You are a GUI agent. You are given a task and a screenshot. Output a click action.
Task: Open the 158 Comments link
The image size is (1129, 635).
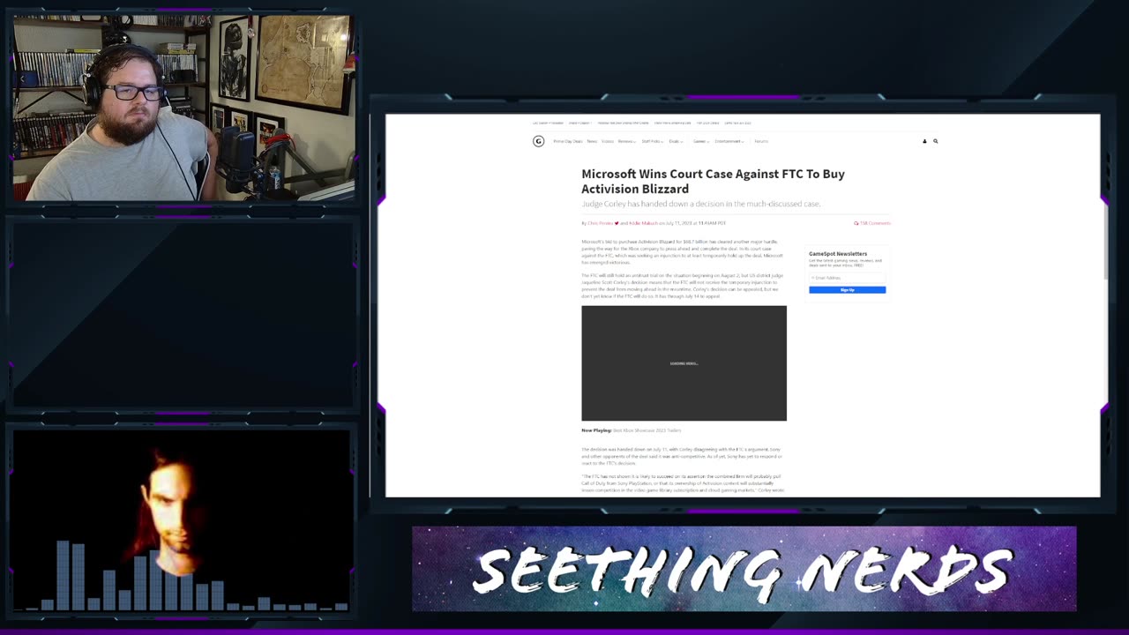pos(875,223)
